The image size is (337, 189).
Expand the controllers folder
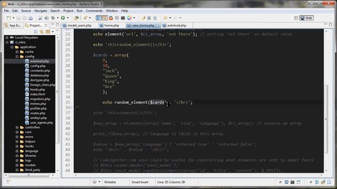(x=17, y=127)
